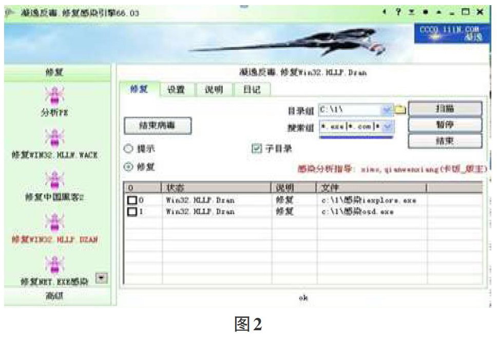Click the 状态 column header

point(217,188)
